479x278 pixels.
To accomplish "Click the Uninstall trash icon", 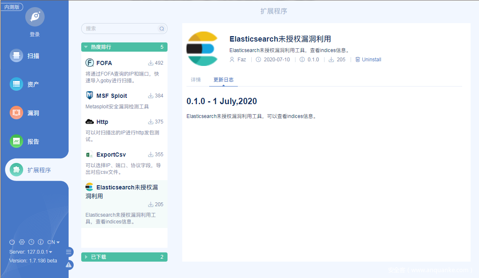I will (x=357, y=60).
